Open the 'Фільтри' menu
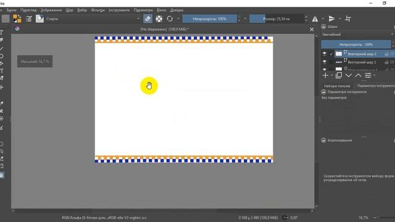This screenshot has width=395, height=222. coord(98,10)
